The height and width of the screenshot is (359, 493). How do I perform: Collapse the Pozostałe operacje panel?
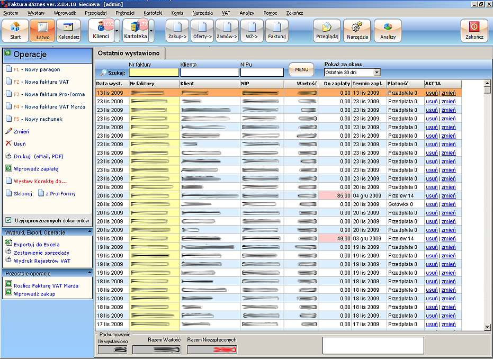click(x=89, y=272)
